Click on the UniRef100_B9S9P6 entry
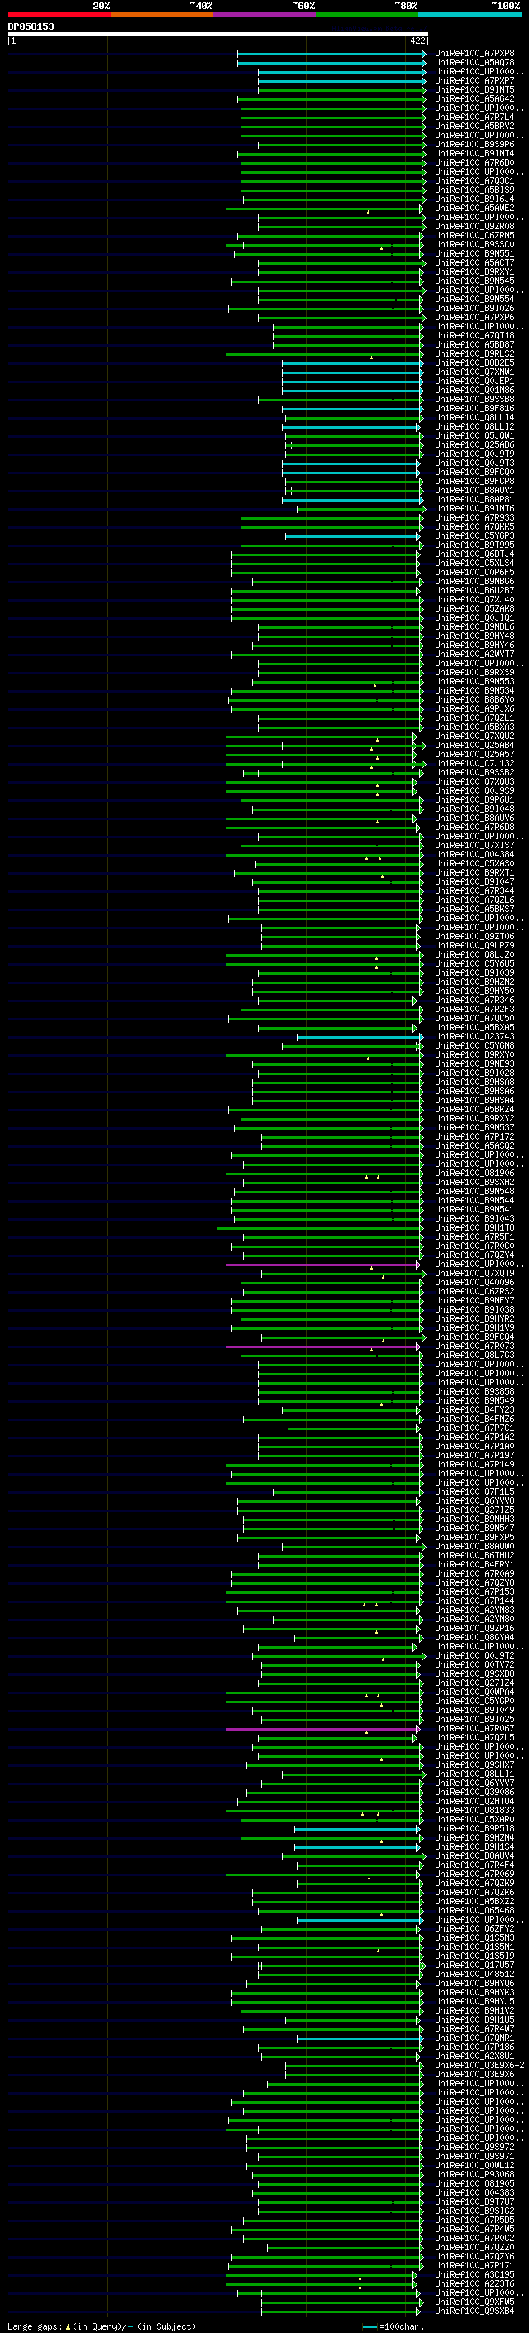The image size is (529, 2333). point(474,145)
